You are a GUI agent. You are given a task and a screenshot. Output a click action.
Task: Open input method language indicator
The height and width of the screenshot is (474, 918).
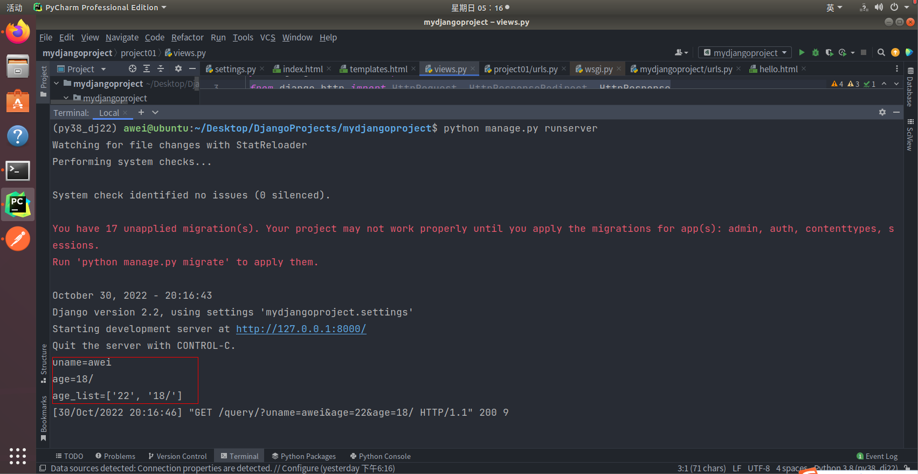click(834, 8)
